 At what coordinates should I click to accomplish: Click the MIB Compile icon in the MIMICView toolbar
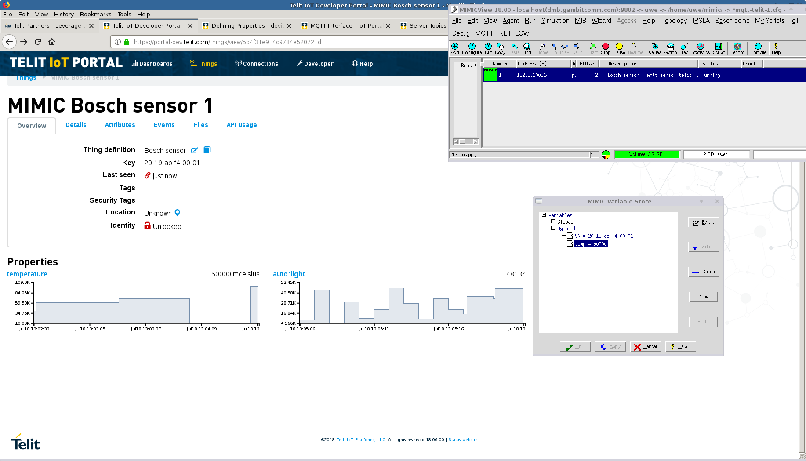point(758,48)
